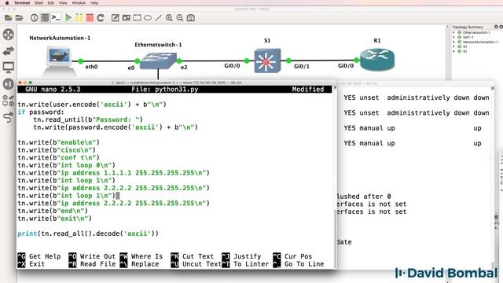Undock the Topology Summary panel
The width and height of the screenshot is (503, 283).
[x=496, y=27]
